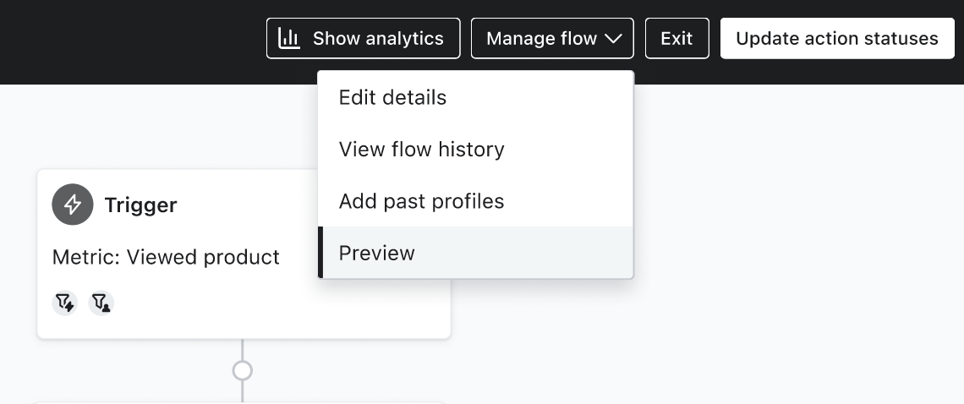Click the trigger filter funnel-with-bolt icon
The width and height of the screenshot is (964, 404).
[x=65, y=302]
